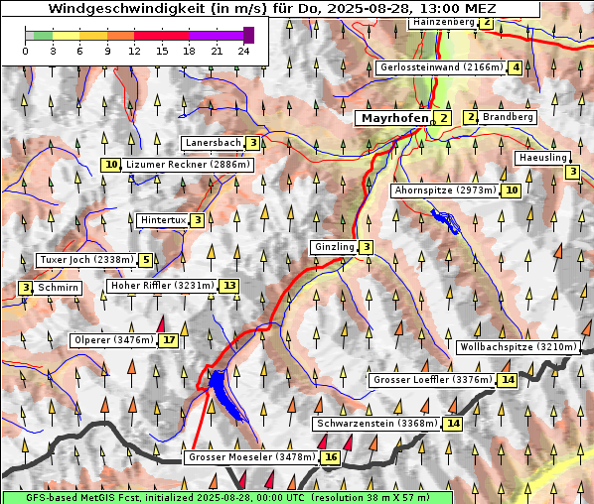This screenshot has width=594, height=504.
Task: Click the Gerlossteinwand (2166m) label
Action: tap(441, 67)
